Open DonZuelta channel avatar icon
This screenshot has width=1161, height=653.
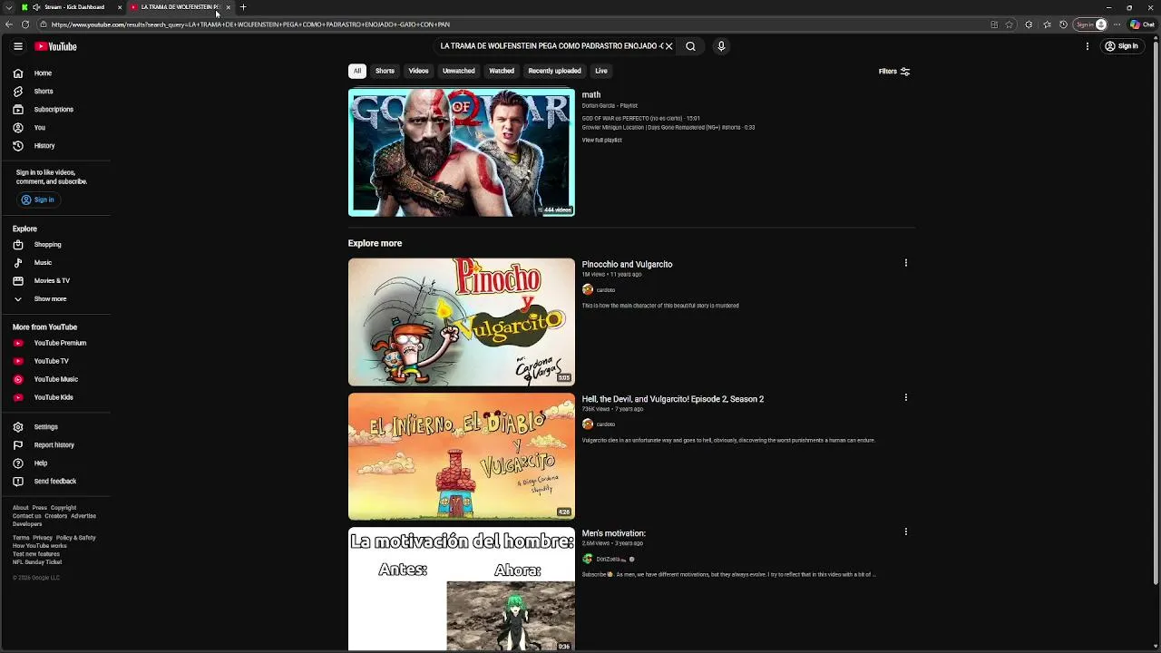[588, 559]
